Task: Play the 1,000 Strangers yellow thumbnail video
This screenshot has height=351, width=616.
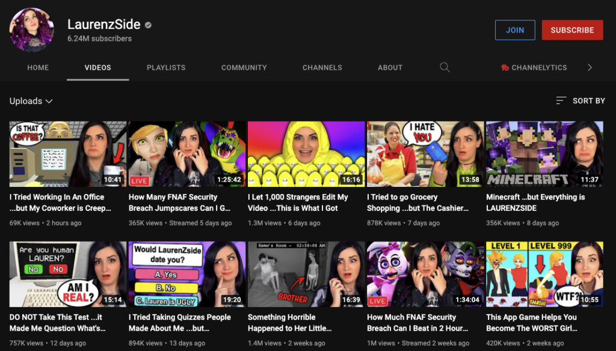Action: [x=306, y=154]
